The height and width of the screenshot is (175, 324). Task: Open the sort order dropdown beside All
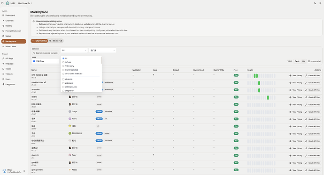[x=102, y=51]
